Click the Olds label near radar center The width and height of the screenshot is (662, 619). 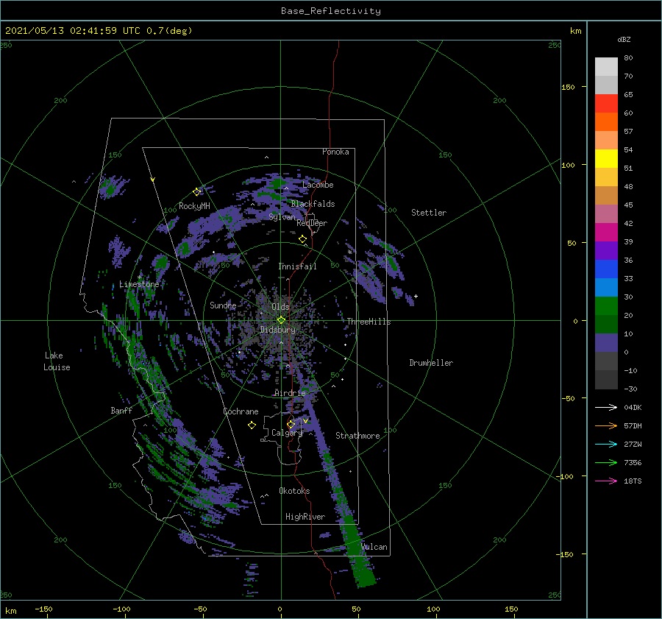[280, 307]
